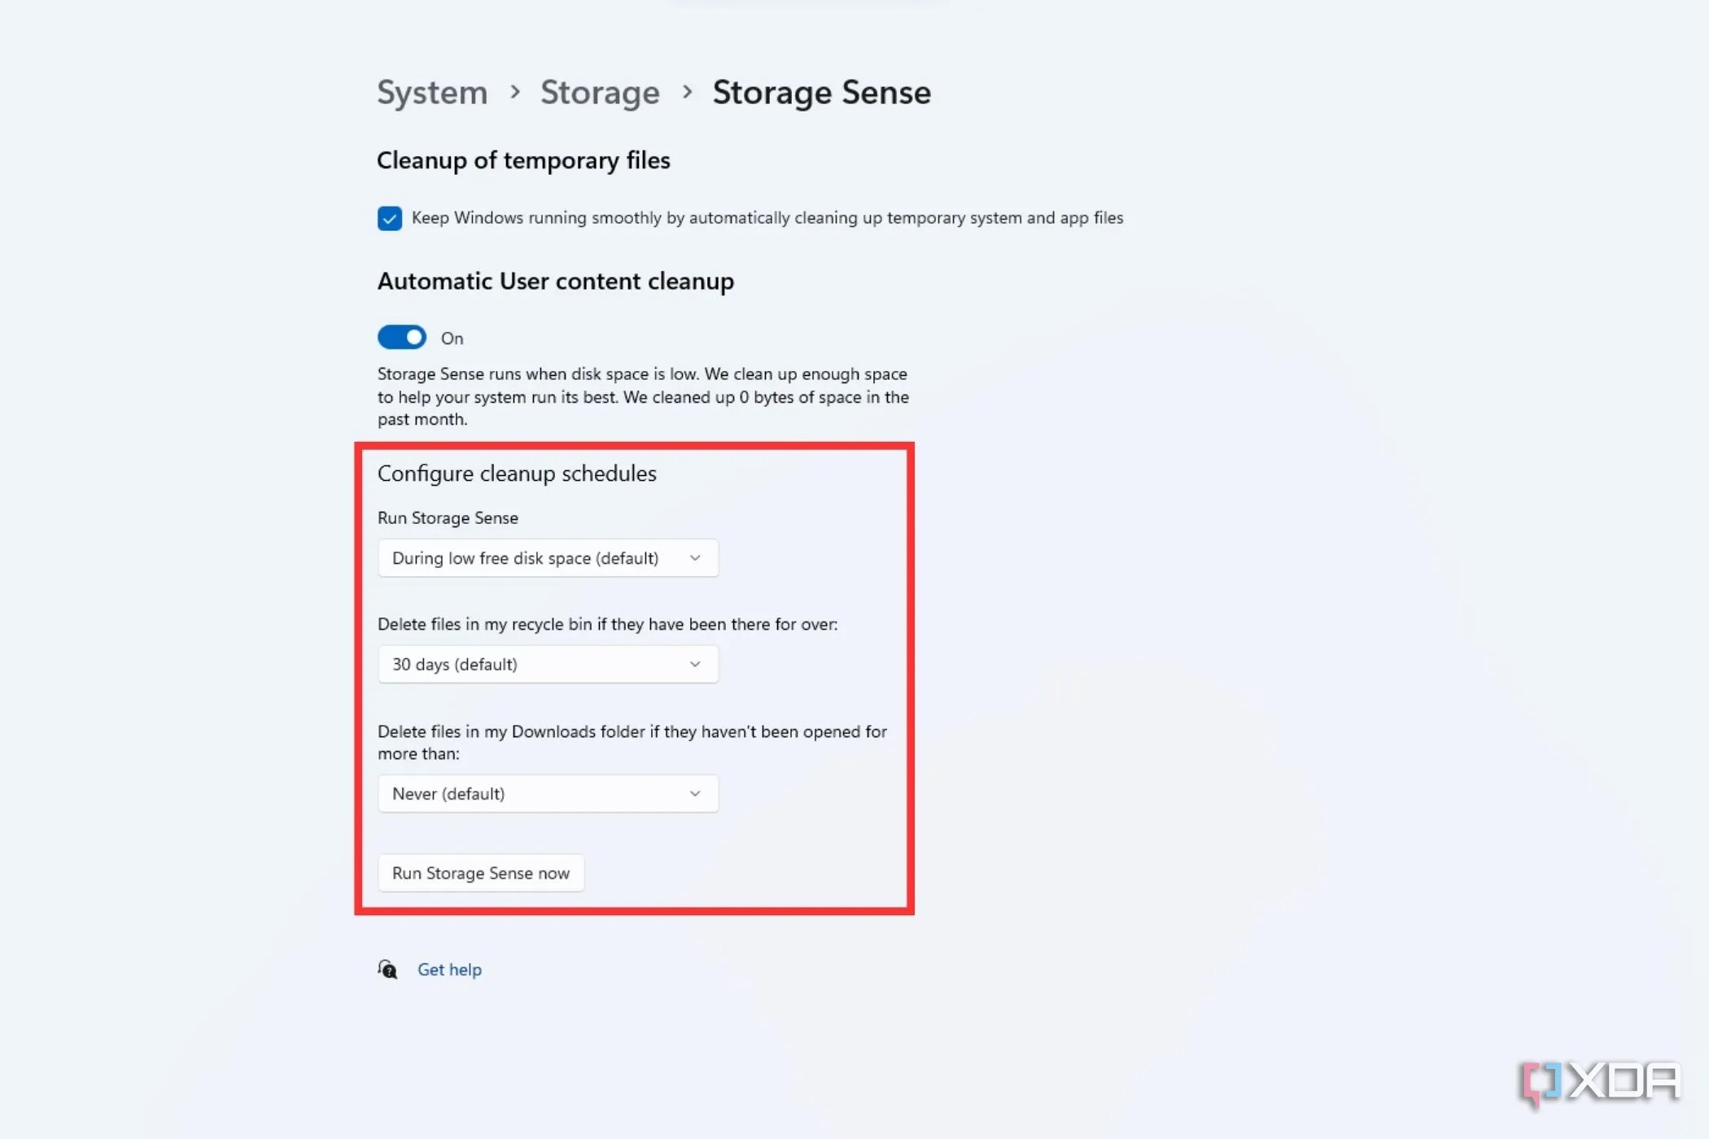Expand the chevron on 'Never (default)'

click(695, 793)
